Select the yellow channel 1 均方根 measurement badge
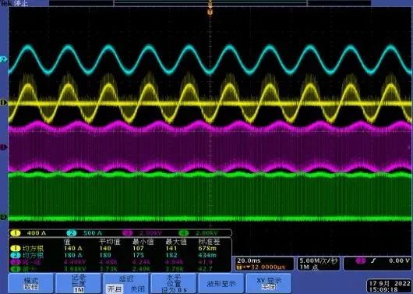 (16, 249)
